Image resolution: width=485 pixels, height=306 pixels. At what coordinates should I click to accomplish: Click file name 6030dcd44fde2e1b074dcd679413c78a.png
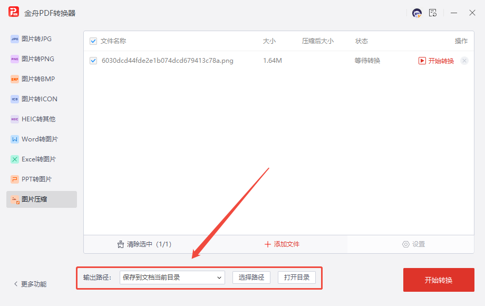tap(167, 61)
